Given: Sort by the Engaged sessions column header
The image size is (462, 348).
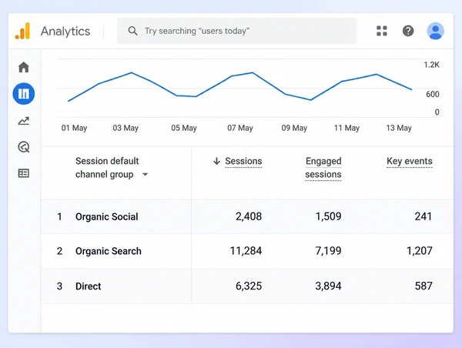Looking at the screenshot, I should click(x=323, y=168).
